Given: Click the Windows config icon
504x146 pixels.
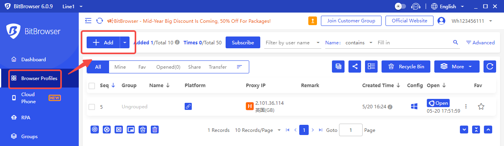Looking at the screenshot, I should [414, 106].
